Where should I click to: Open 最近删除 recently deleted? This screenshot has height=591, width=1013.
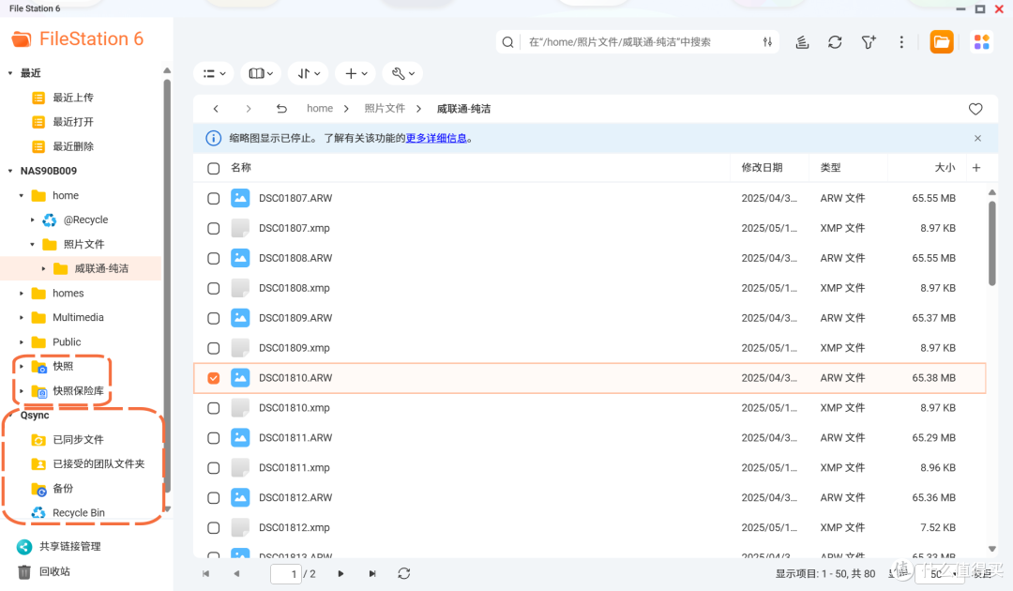pos(73,146)
